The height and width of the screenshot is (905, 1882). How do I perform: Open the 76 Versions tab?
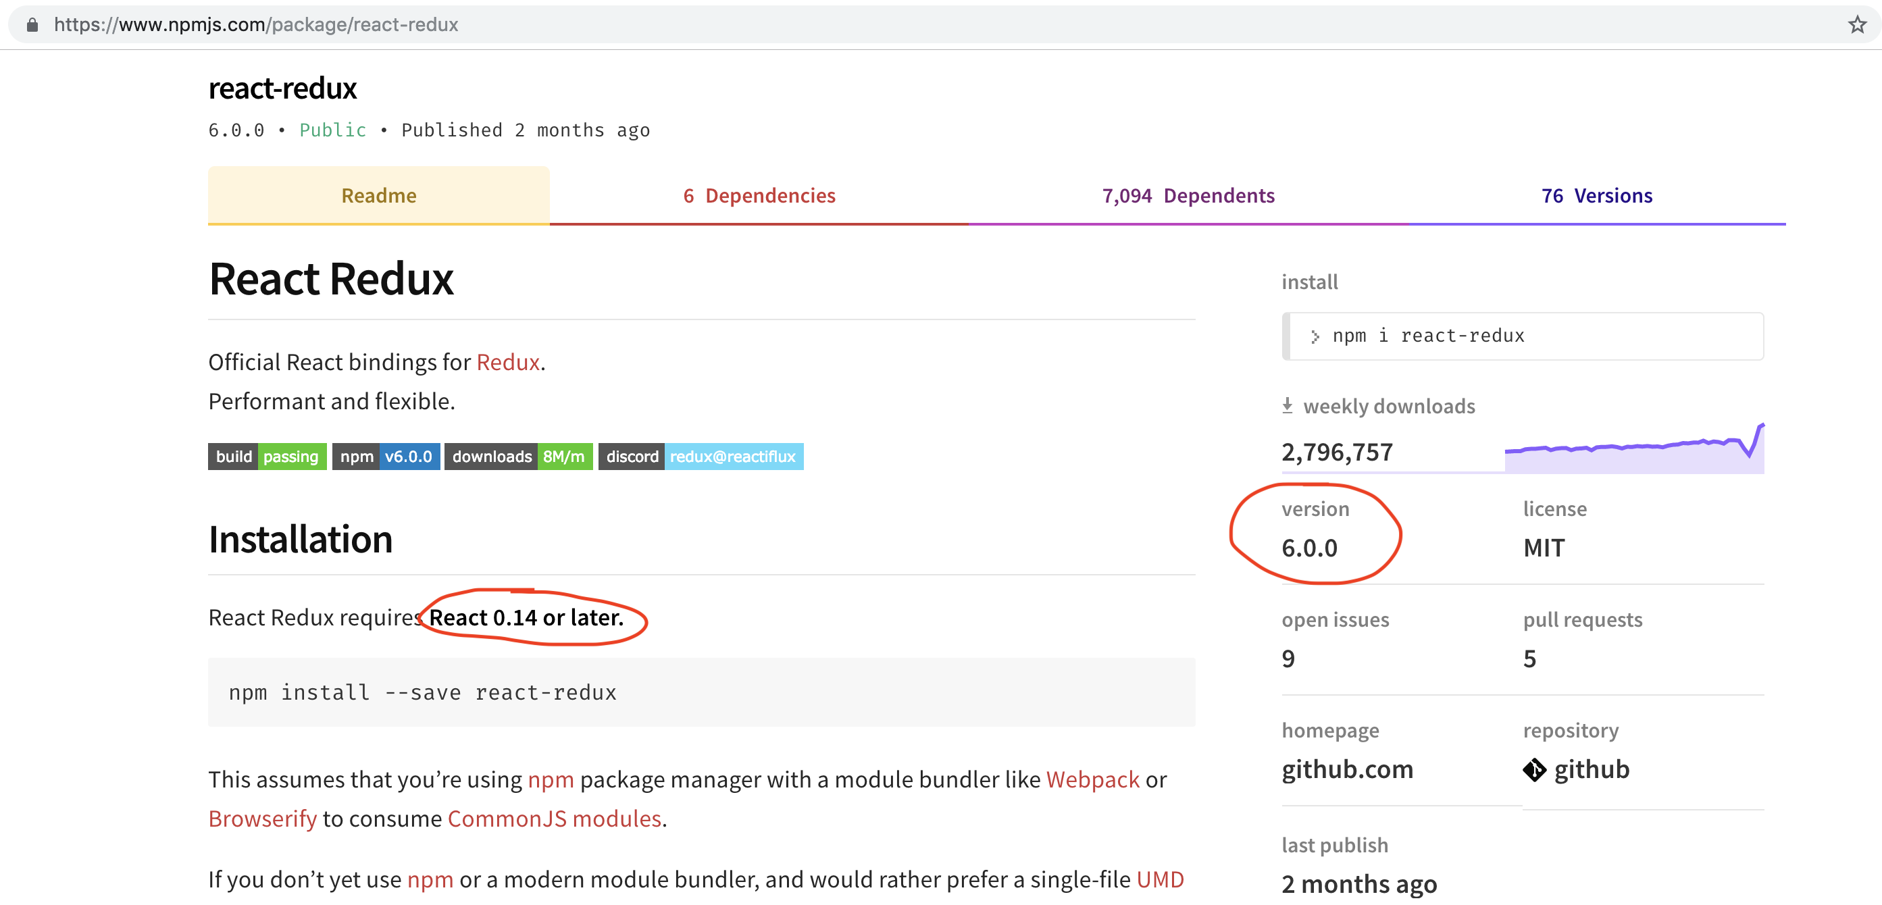pyautogui.click(x=1596, y=196)
